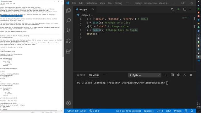Image resolution: width=201 pixels, height=113 pixels.
Task: Change line endings via CRLF
Action: click(x=168, y=111)
